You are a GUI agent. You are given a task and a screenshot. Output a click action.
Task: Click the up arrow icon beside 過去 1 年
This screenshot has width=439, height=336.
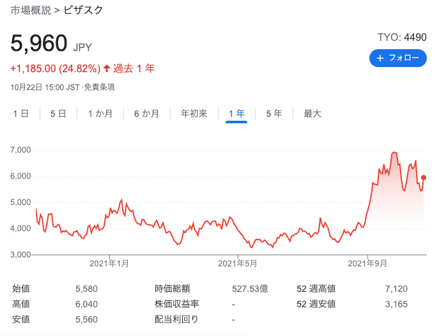tap(107, 68)
